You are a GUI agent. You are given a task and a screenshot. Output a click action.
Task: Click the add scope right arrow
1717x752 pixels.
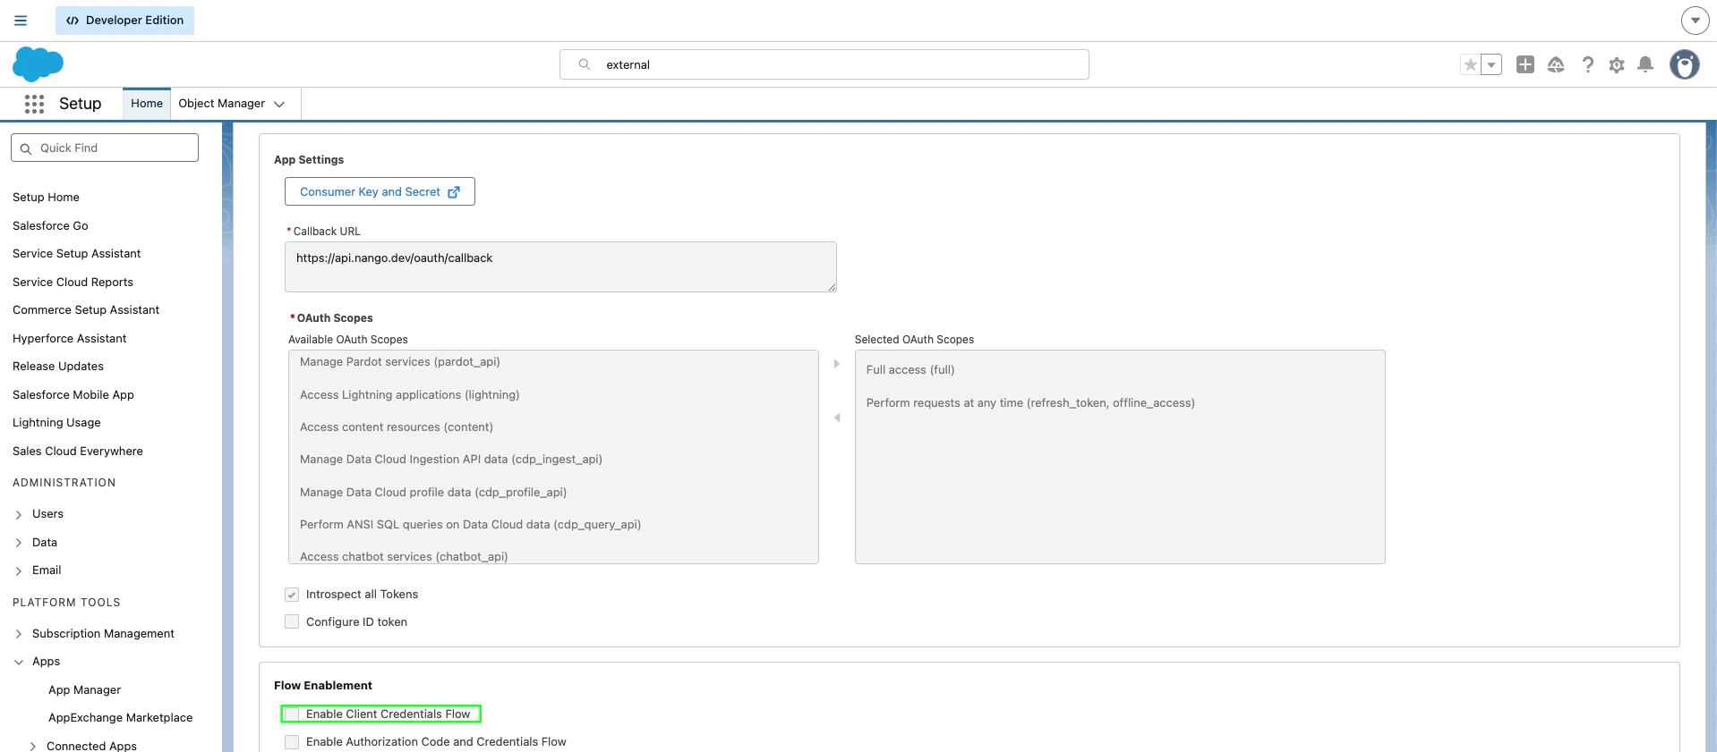click(x=837, y=364)
